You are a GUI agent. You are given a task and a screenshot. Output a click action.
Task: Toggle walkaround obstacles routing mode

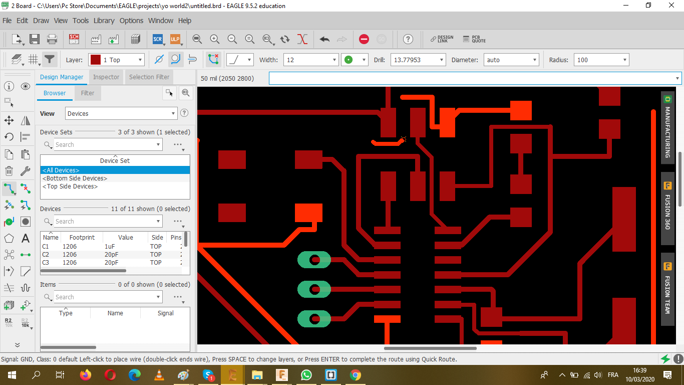[x=176, y=60]
